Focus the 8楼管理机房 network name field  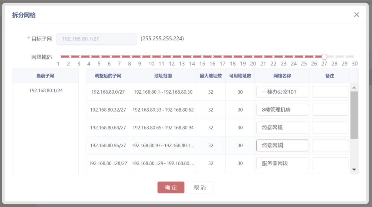(x=282, y=110)
